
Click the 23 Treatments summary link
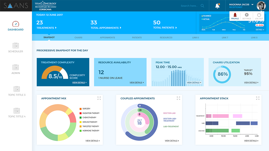(x=46, y=28)
